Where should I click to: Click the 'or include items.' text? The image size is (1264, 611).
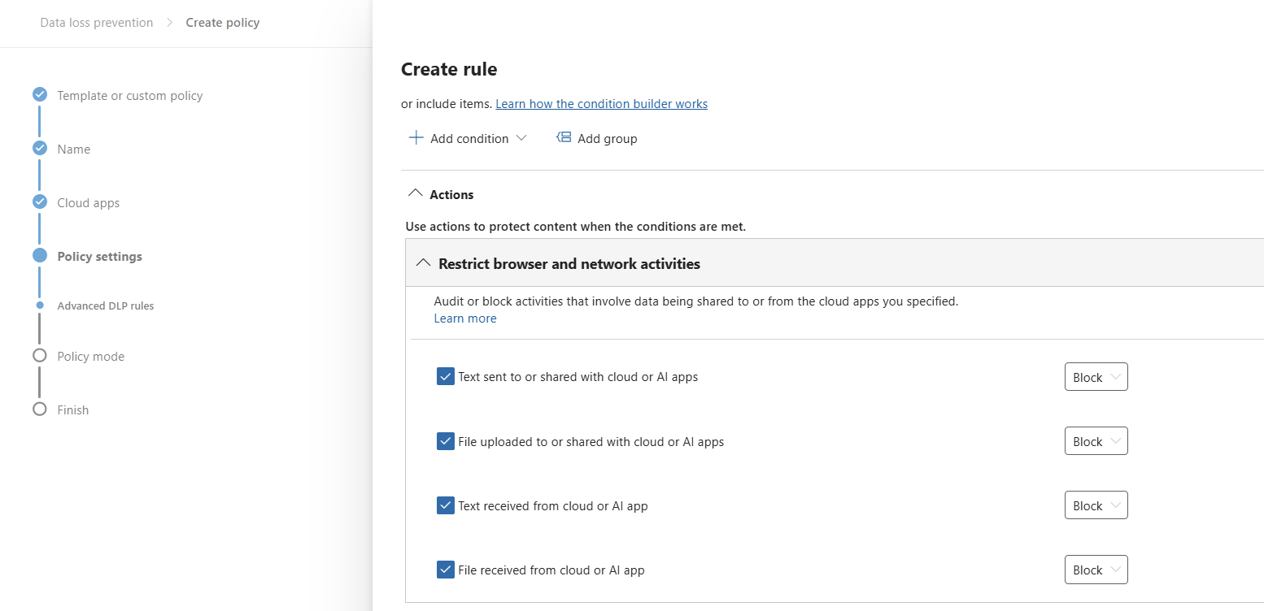(x=447, y=104)
